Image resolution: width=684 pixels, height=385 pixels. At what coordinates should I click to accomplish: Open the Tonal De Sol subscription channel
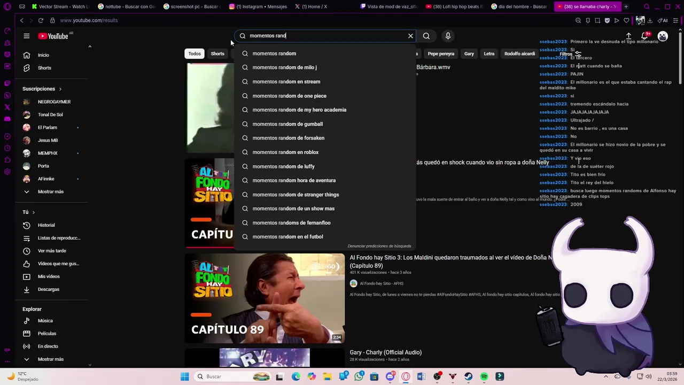52,114
